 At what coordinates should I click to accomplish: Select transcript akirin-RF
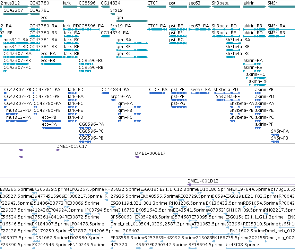coord(258,81)
